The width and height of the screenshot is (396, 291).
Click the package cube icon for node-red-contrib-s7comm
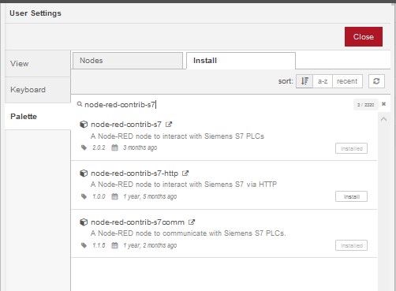coord(84,222)
